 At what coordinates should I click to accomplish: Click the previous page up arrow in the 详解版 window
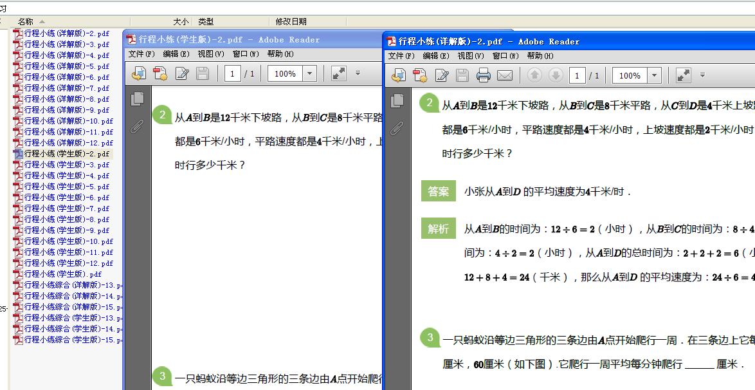pyautogui.click(x=534, y=76)
